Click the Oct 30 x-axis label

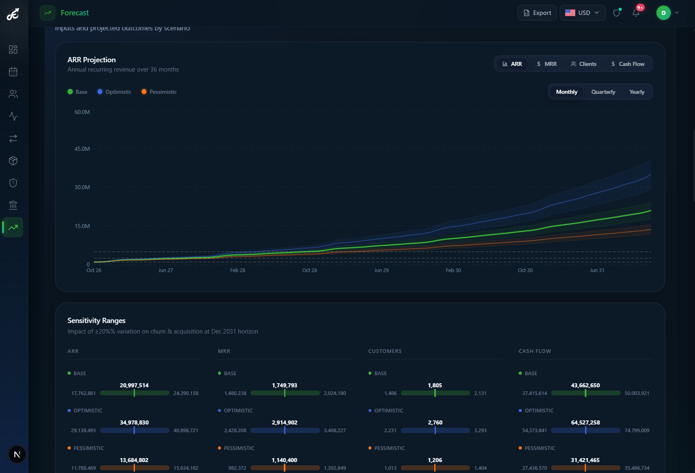(x=525, y=270)
